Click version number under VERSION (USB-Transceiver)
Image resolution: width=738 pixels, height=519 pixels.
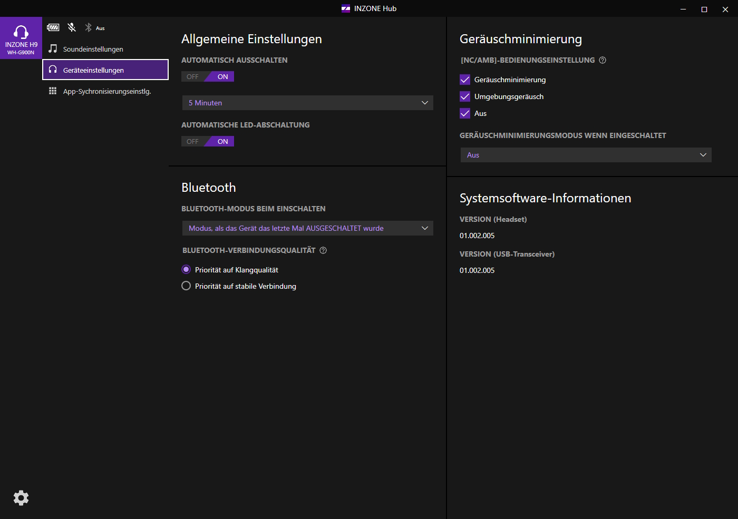coord(477,270)
